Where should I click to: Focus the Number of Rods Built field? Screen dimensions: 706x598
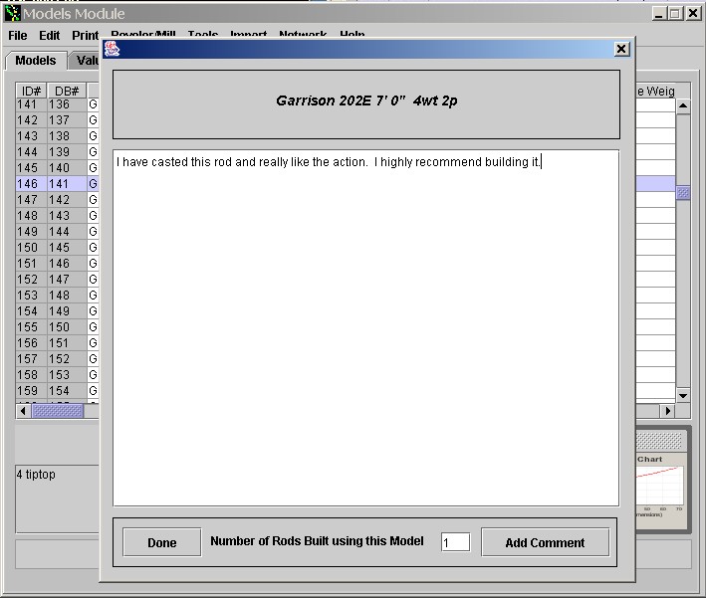coord(455,542)
